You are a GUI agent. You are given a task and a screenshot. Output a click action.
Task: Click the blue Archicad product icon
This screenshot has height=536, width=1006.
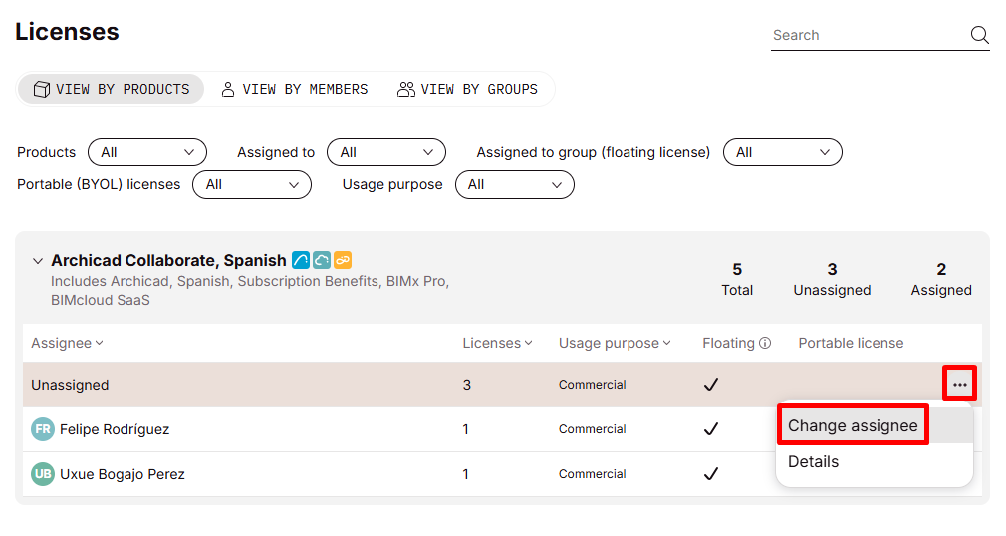coord(301,260)
